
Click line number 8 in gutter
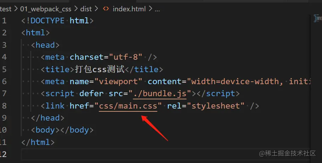click(4, 106)
